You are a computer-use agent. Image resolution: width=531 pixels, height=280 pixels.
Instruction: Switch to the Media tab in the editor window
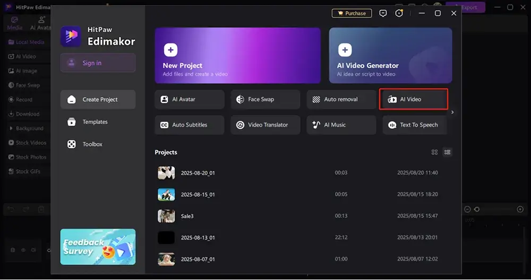pyautogui.click(x=14, y=23)
